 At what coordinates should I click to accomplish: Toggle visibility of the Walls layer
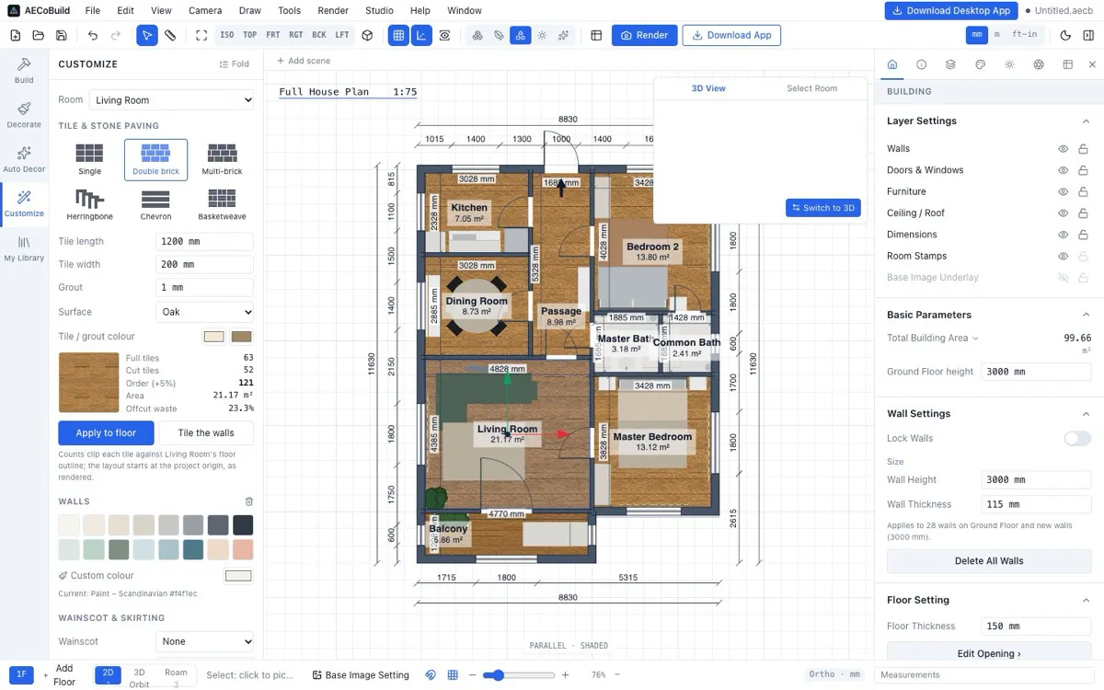(x=1063, y=149)
